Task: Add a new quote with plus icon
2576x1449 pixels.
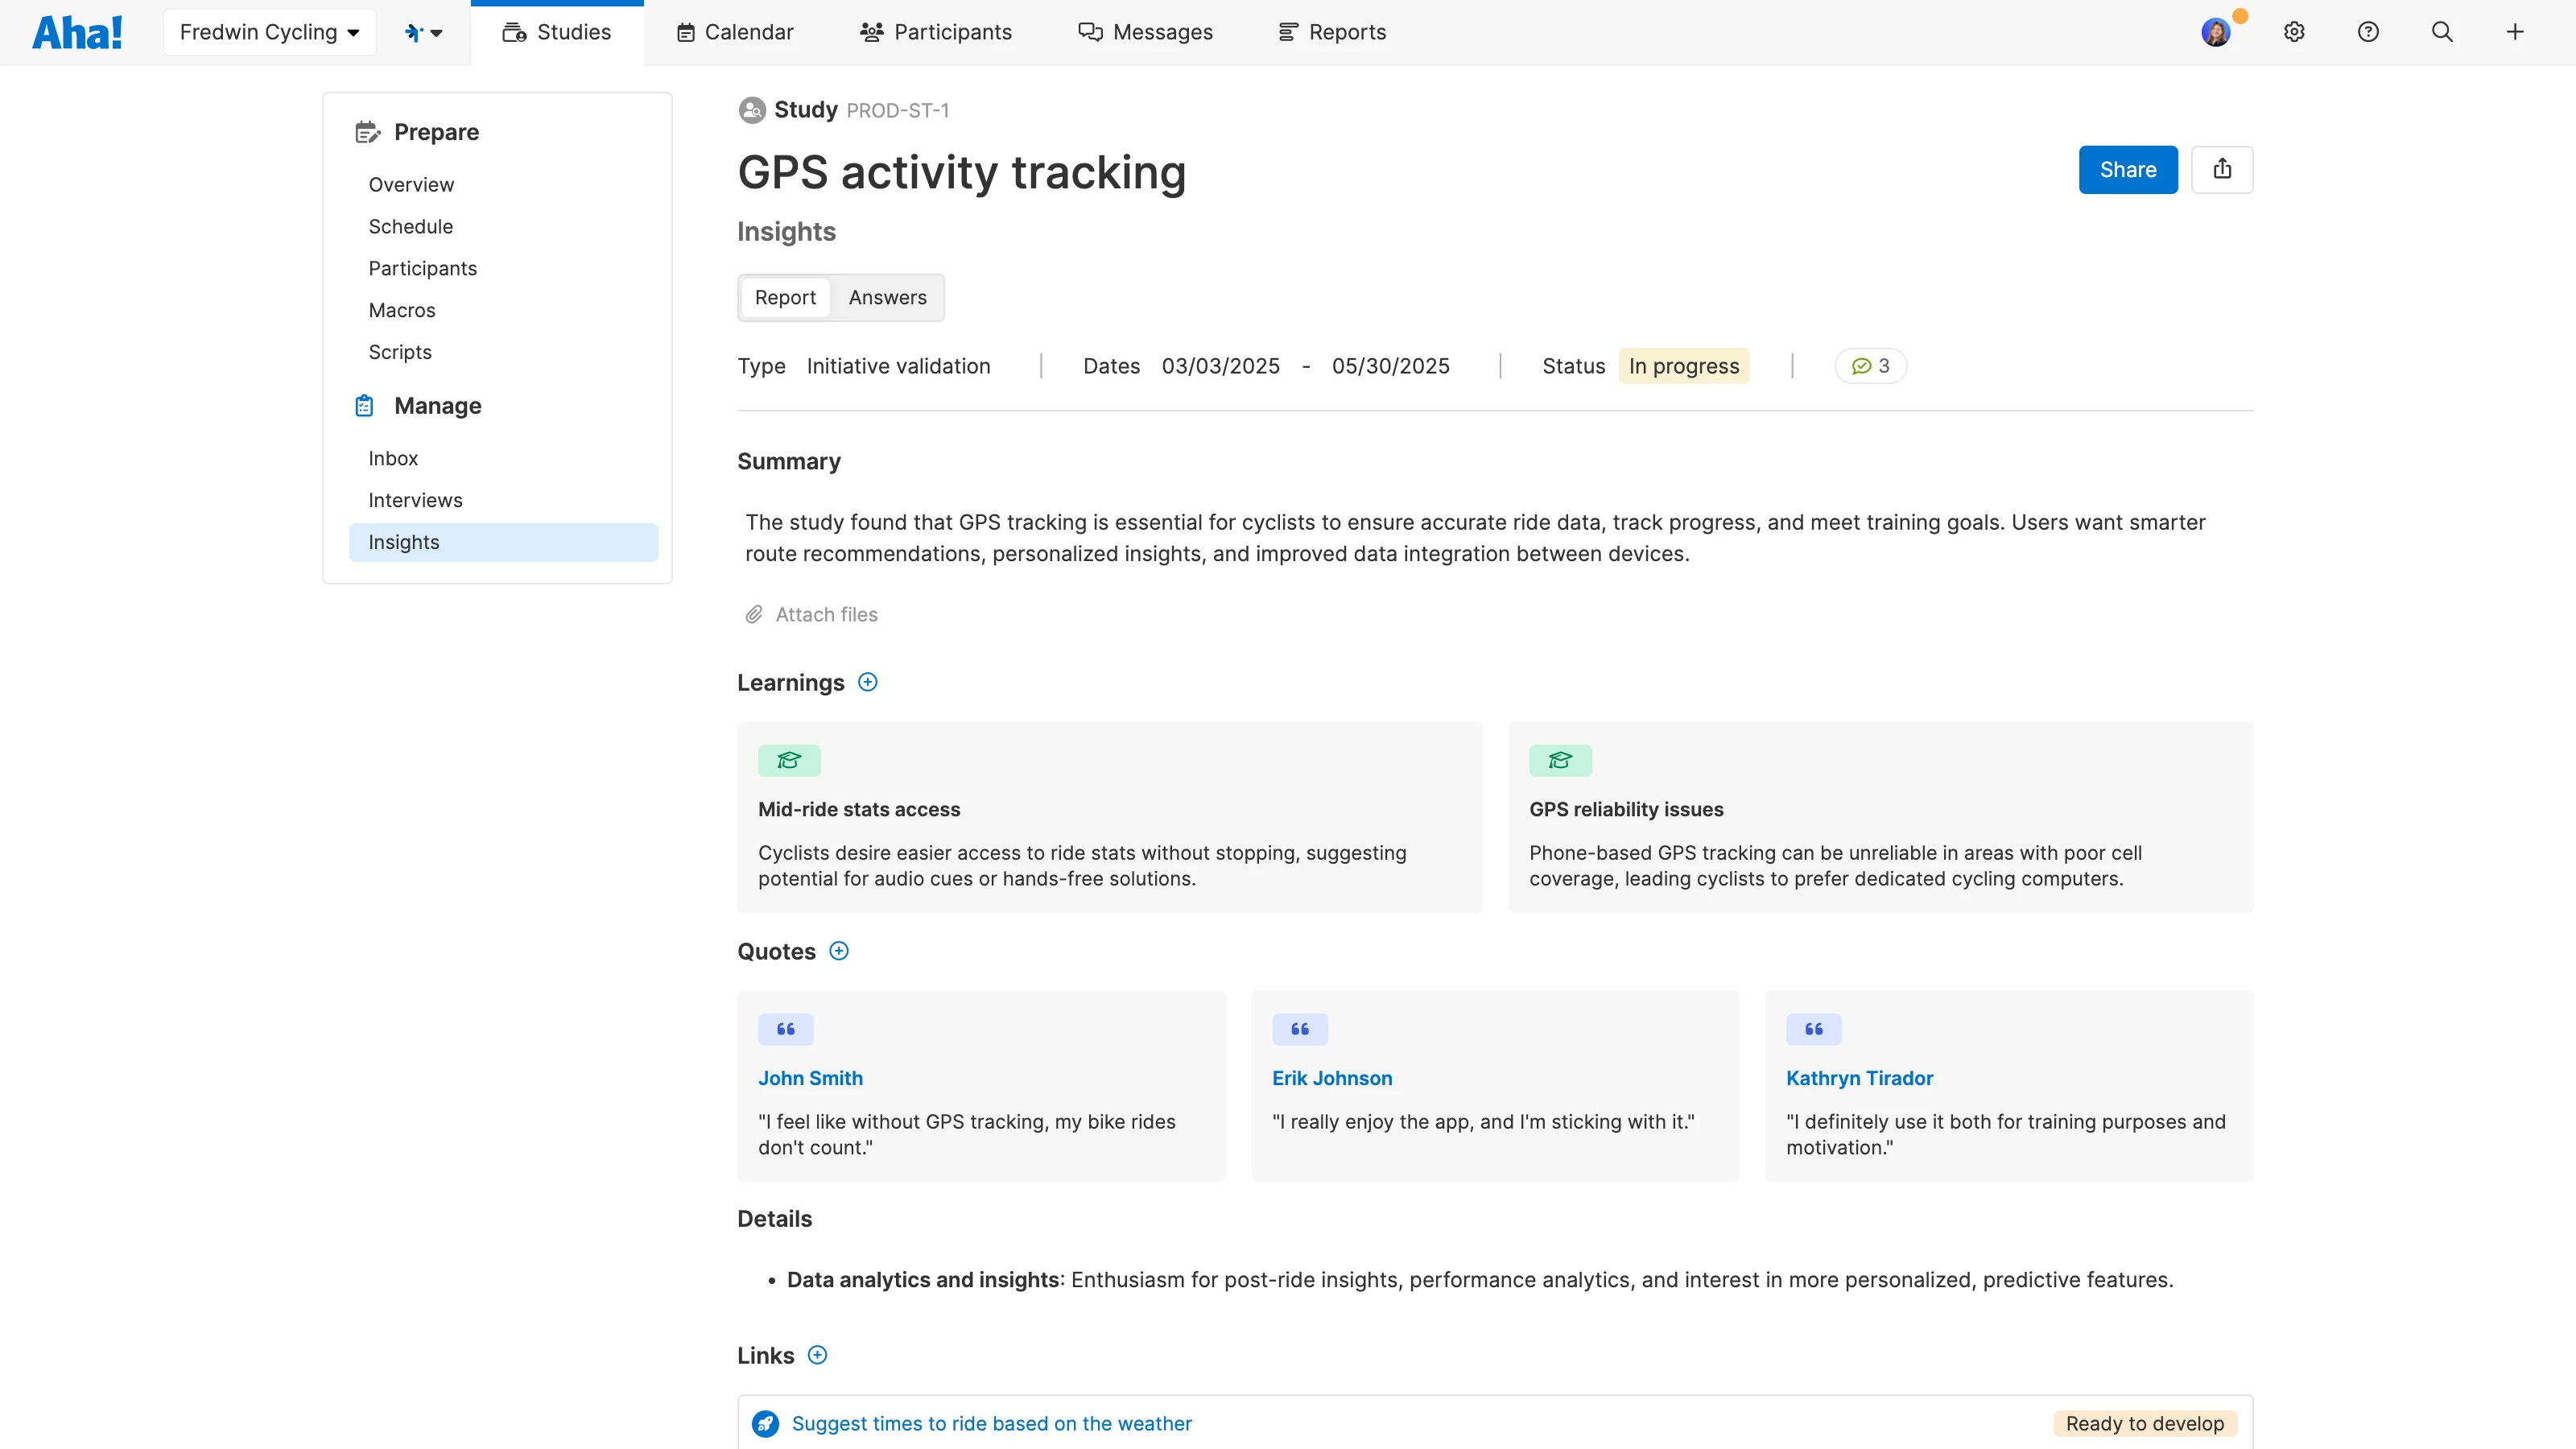Action: coord(839,951)
